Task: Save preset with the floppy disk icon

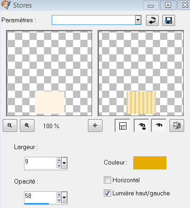Action: click(x=169, y=20)
